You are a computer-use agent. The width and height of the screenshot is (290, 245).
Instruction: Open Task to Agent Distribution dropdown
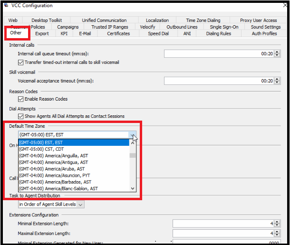[51, 204]
